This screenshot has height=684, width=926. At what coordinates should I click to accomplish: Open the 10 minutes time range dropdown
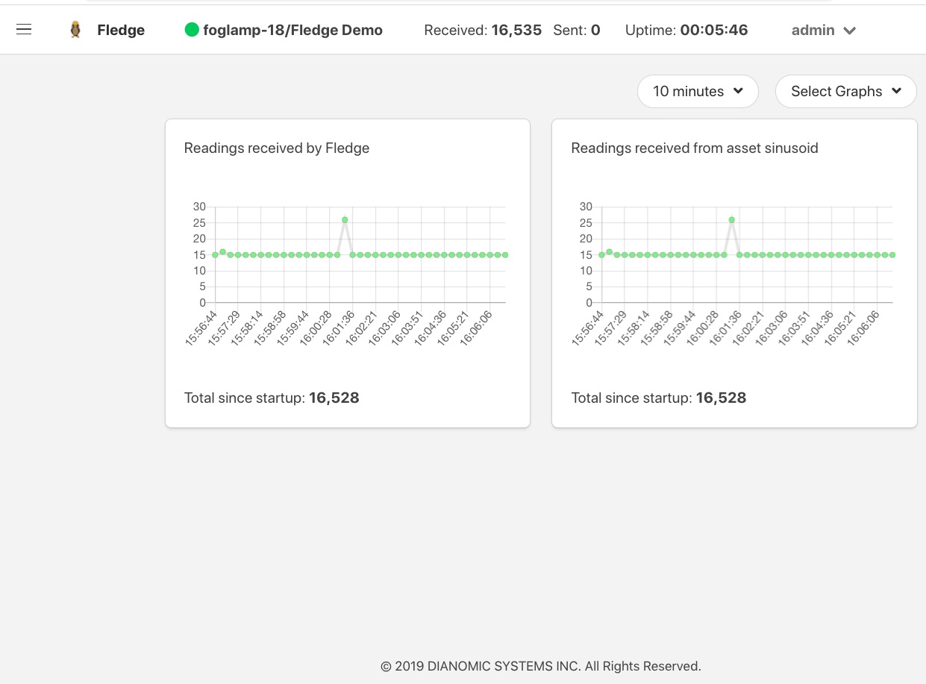click(x=698, y=91)
